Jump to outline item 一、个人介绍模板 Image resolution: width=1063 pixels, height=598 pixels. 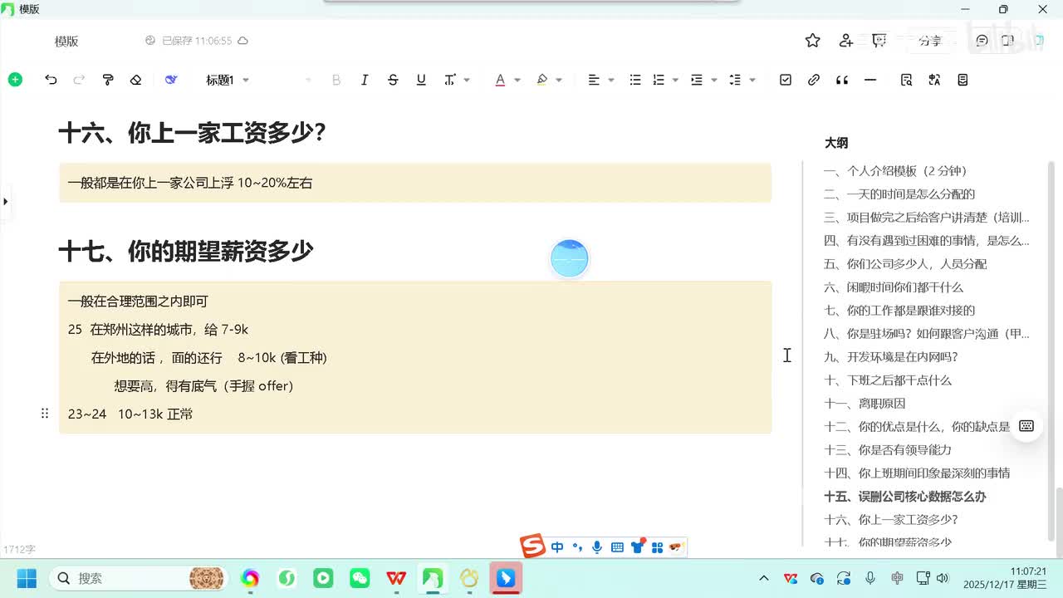click(896, 171)
